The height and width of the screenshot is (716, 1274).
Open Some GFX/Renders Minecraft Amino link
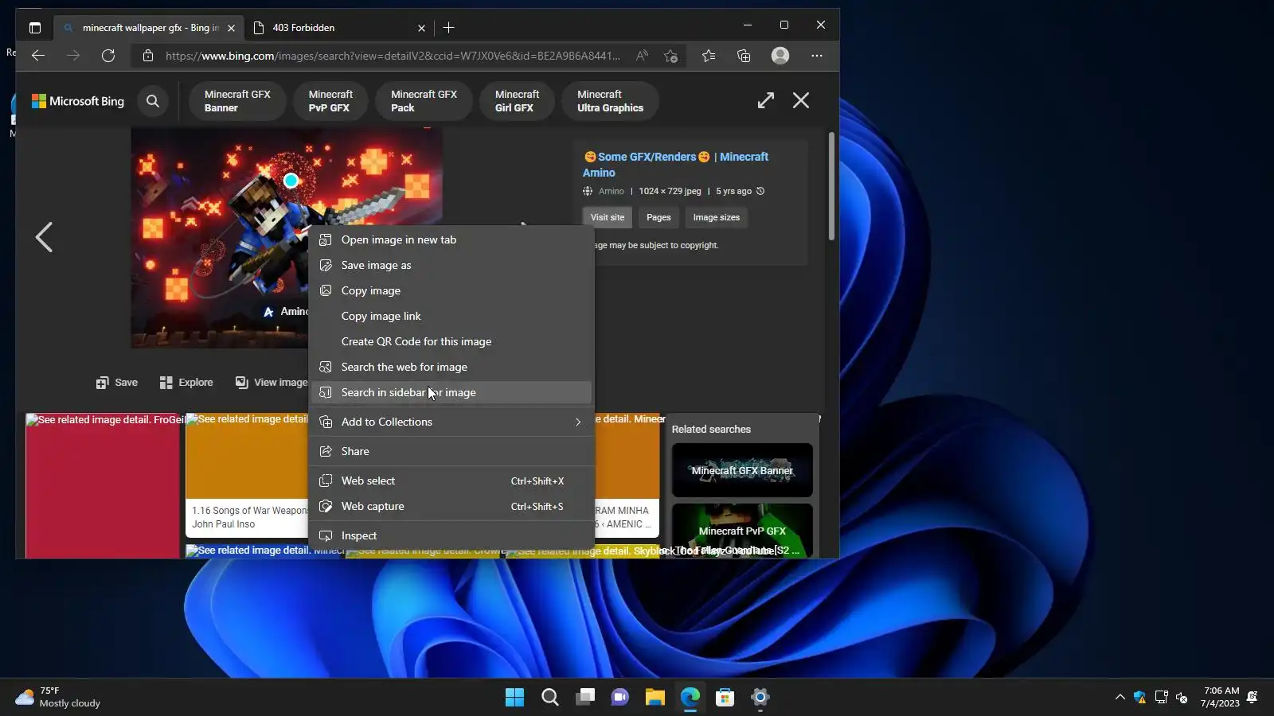(676, 165)
